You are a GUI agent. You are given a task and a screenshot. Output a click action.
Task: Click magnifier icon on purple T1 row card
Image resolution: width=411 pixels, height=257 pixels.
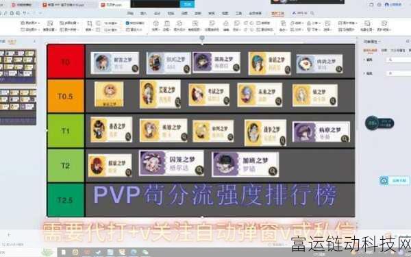345,138
